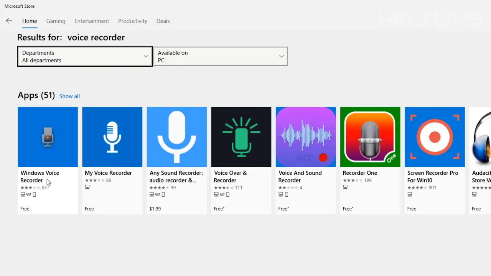Open the Productivity tab

click(133, 21)
